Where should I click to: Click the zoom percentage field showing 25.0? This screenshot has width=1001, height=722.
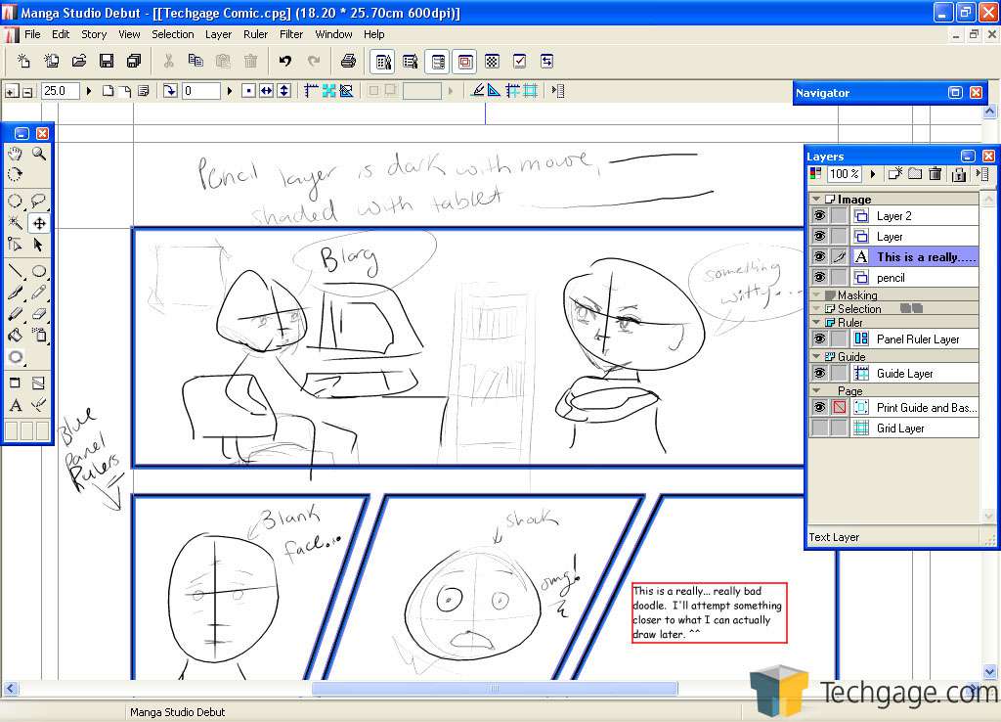point(61,91)
